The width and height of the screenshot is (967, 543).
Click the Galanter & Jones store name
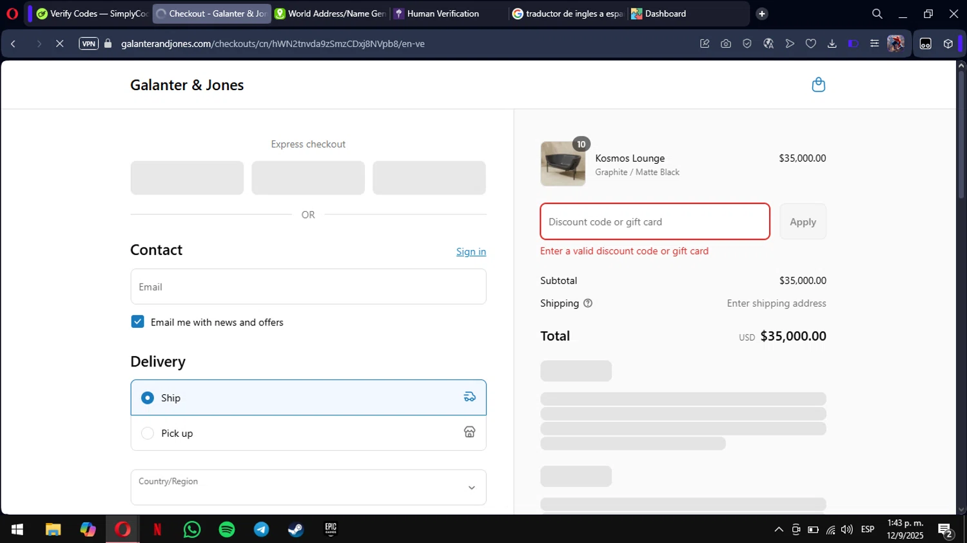[187, 85]
